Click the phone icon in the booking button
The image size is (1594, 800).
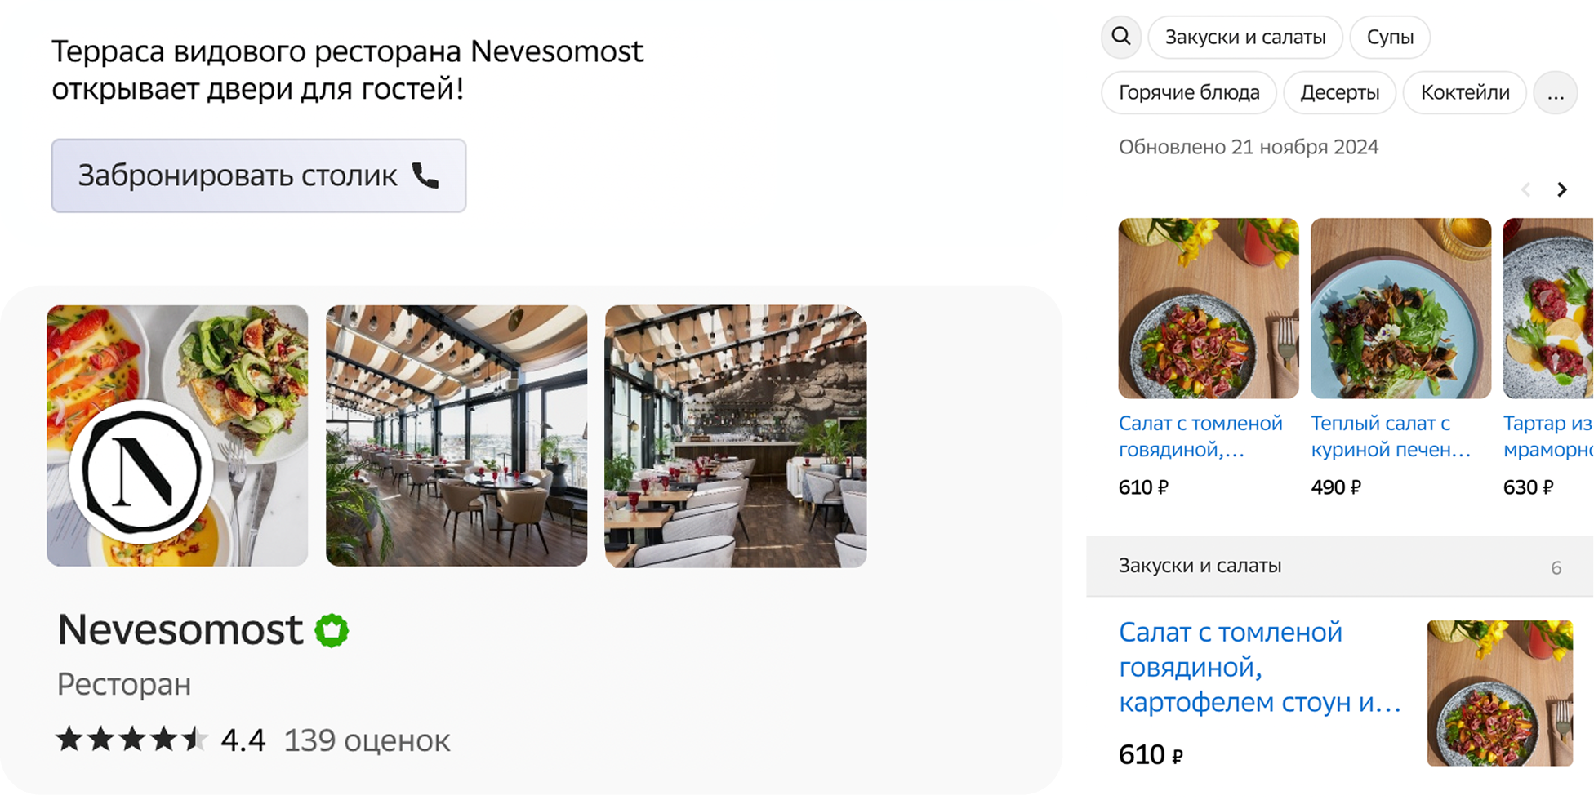(x=425, y=176)
